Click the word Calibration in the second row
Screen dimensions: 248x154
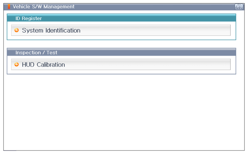[51, 65]
